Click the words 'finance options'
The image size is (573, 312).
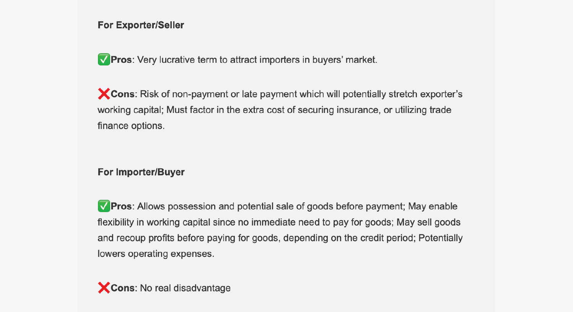point(131,126)
